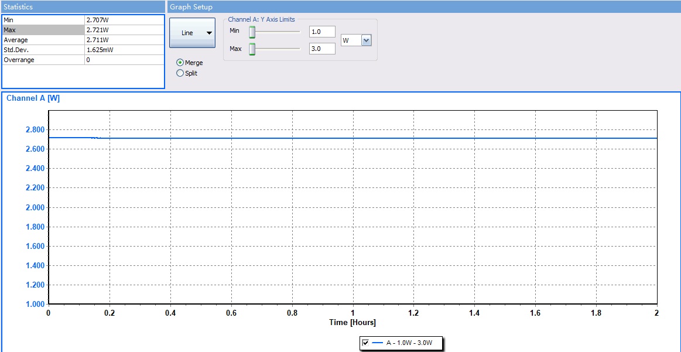Select the Overrange statistics row
The image size is (681, 352).
point(43,60)
